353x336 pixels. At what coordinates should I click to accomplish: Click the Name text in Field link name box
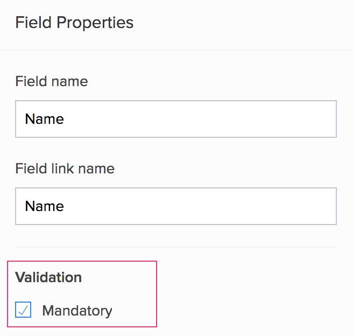click(45, 206)
